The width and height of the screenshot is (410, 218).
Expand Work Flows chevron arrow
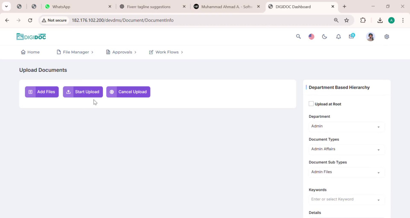(x=182, y=52)
